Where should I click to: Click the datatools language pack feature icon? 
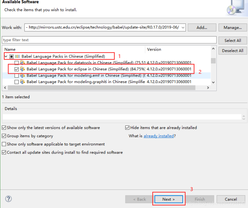[22, 63]
